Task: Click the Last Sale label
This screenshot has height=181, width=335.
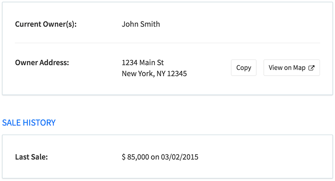Action: click(x=31, y=157)
